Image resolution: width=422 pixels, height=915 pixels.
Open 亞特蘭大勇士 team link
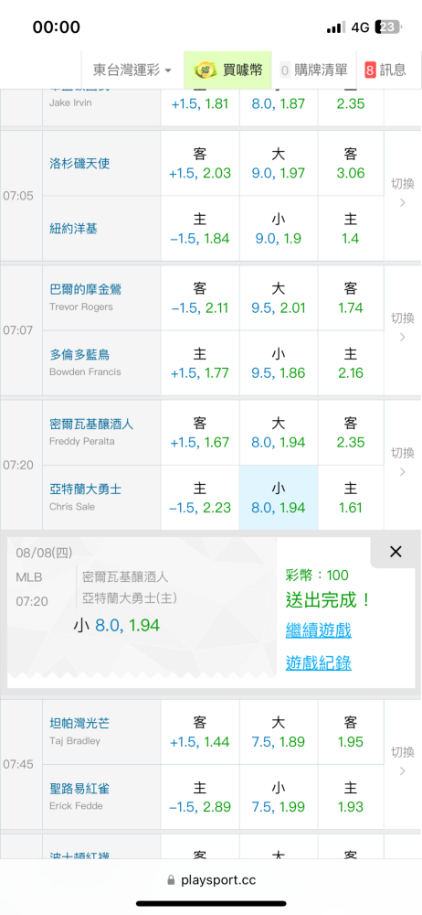tap(86, 489)
